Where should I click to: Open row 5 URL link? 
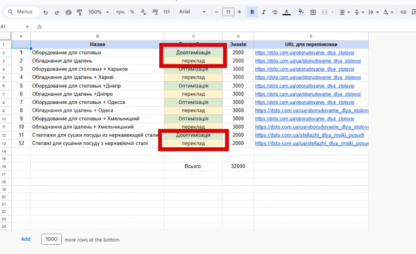(x=308, y=77)
